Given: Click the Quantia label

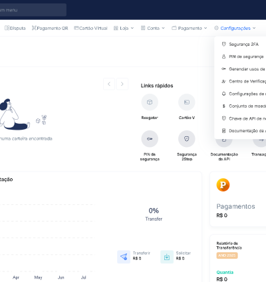Looking at the screenshot, I should click(225, 272).
